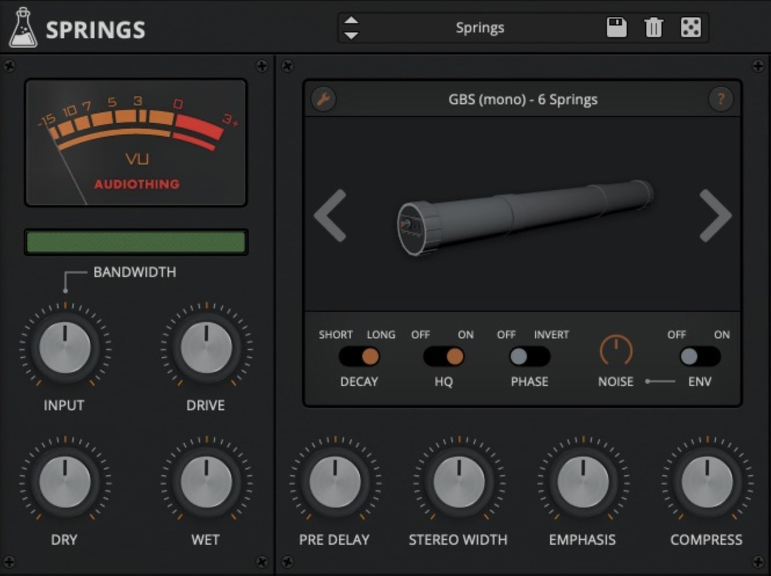Toggle the HQ on/off switch
771x576 pixels.
click(x=443, y=356)
